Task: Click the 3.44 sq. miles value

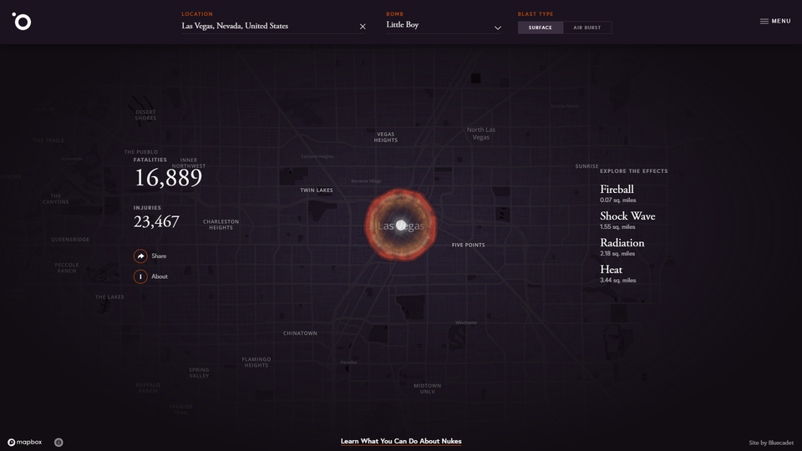Action: pos(618,281)
